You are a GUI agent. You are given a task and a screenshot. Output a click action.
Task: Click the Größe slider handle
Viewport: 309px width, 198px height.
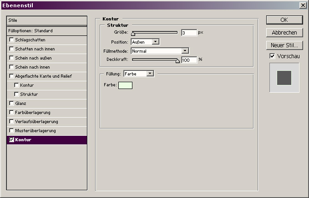(x=133, y=34)
